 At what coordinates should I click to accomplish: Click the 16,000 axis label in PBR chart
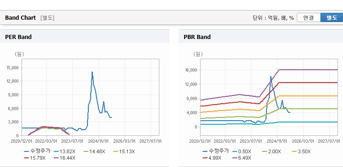191,70
